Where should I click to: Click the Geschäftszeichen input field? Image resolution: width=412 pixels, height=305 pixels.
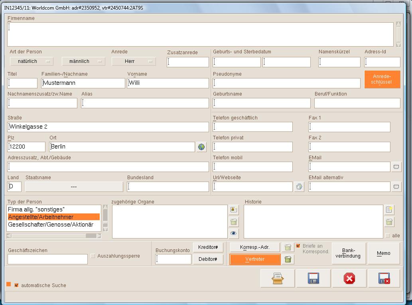click(47, 259)
